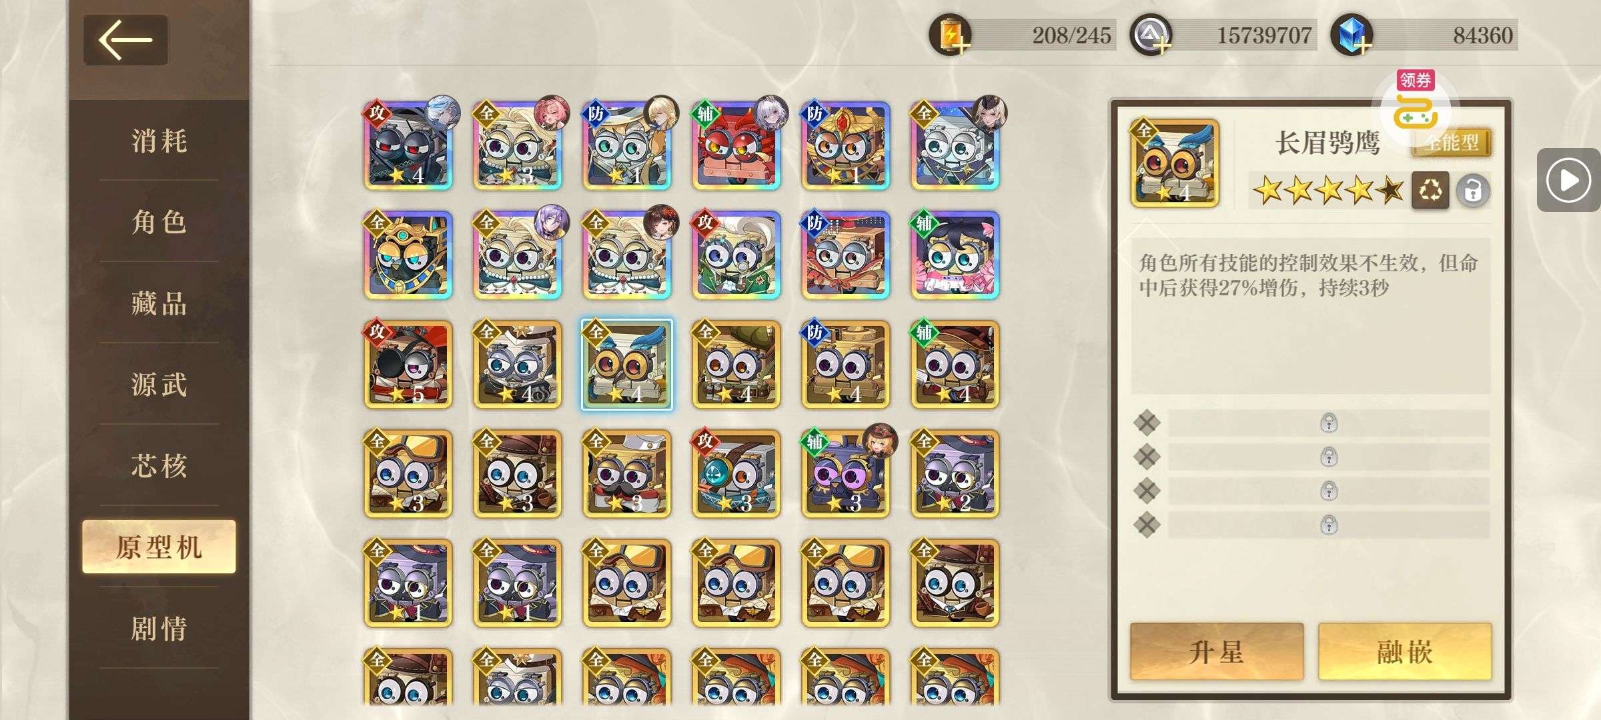Image resolution: width=1601 pixels, height=720 pixels.
Task: Add coins with the silver coin icon
Action: pos(1151,35)
